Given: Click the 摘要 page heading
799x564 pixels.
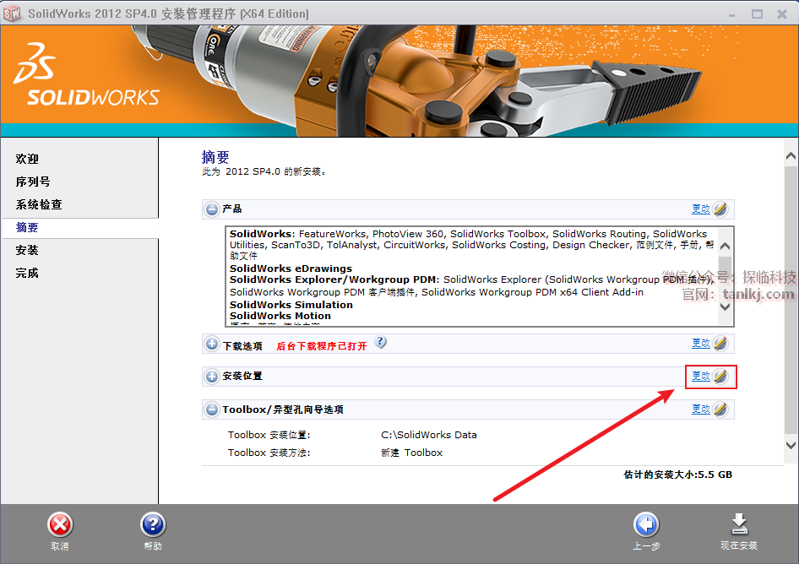Looking at the screenshot, I should [x=215, y=157].
